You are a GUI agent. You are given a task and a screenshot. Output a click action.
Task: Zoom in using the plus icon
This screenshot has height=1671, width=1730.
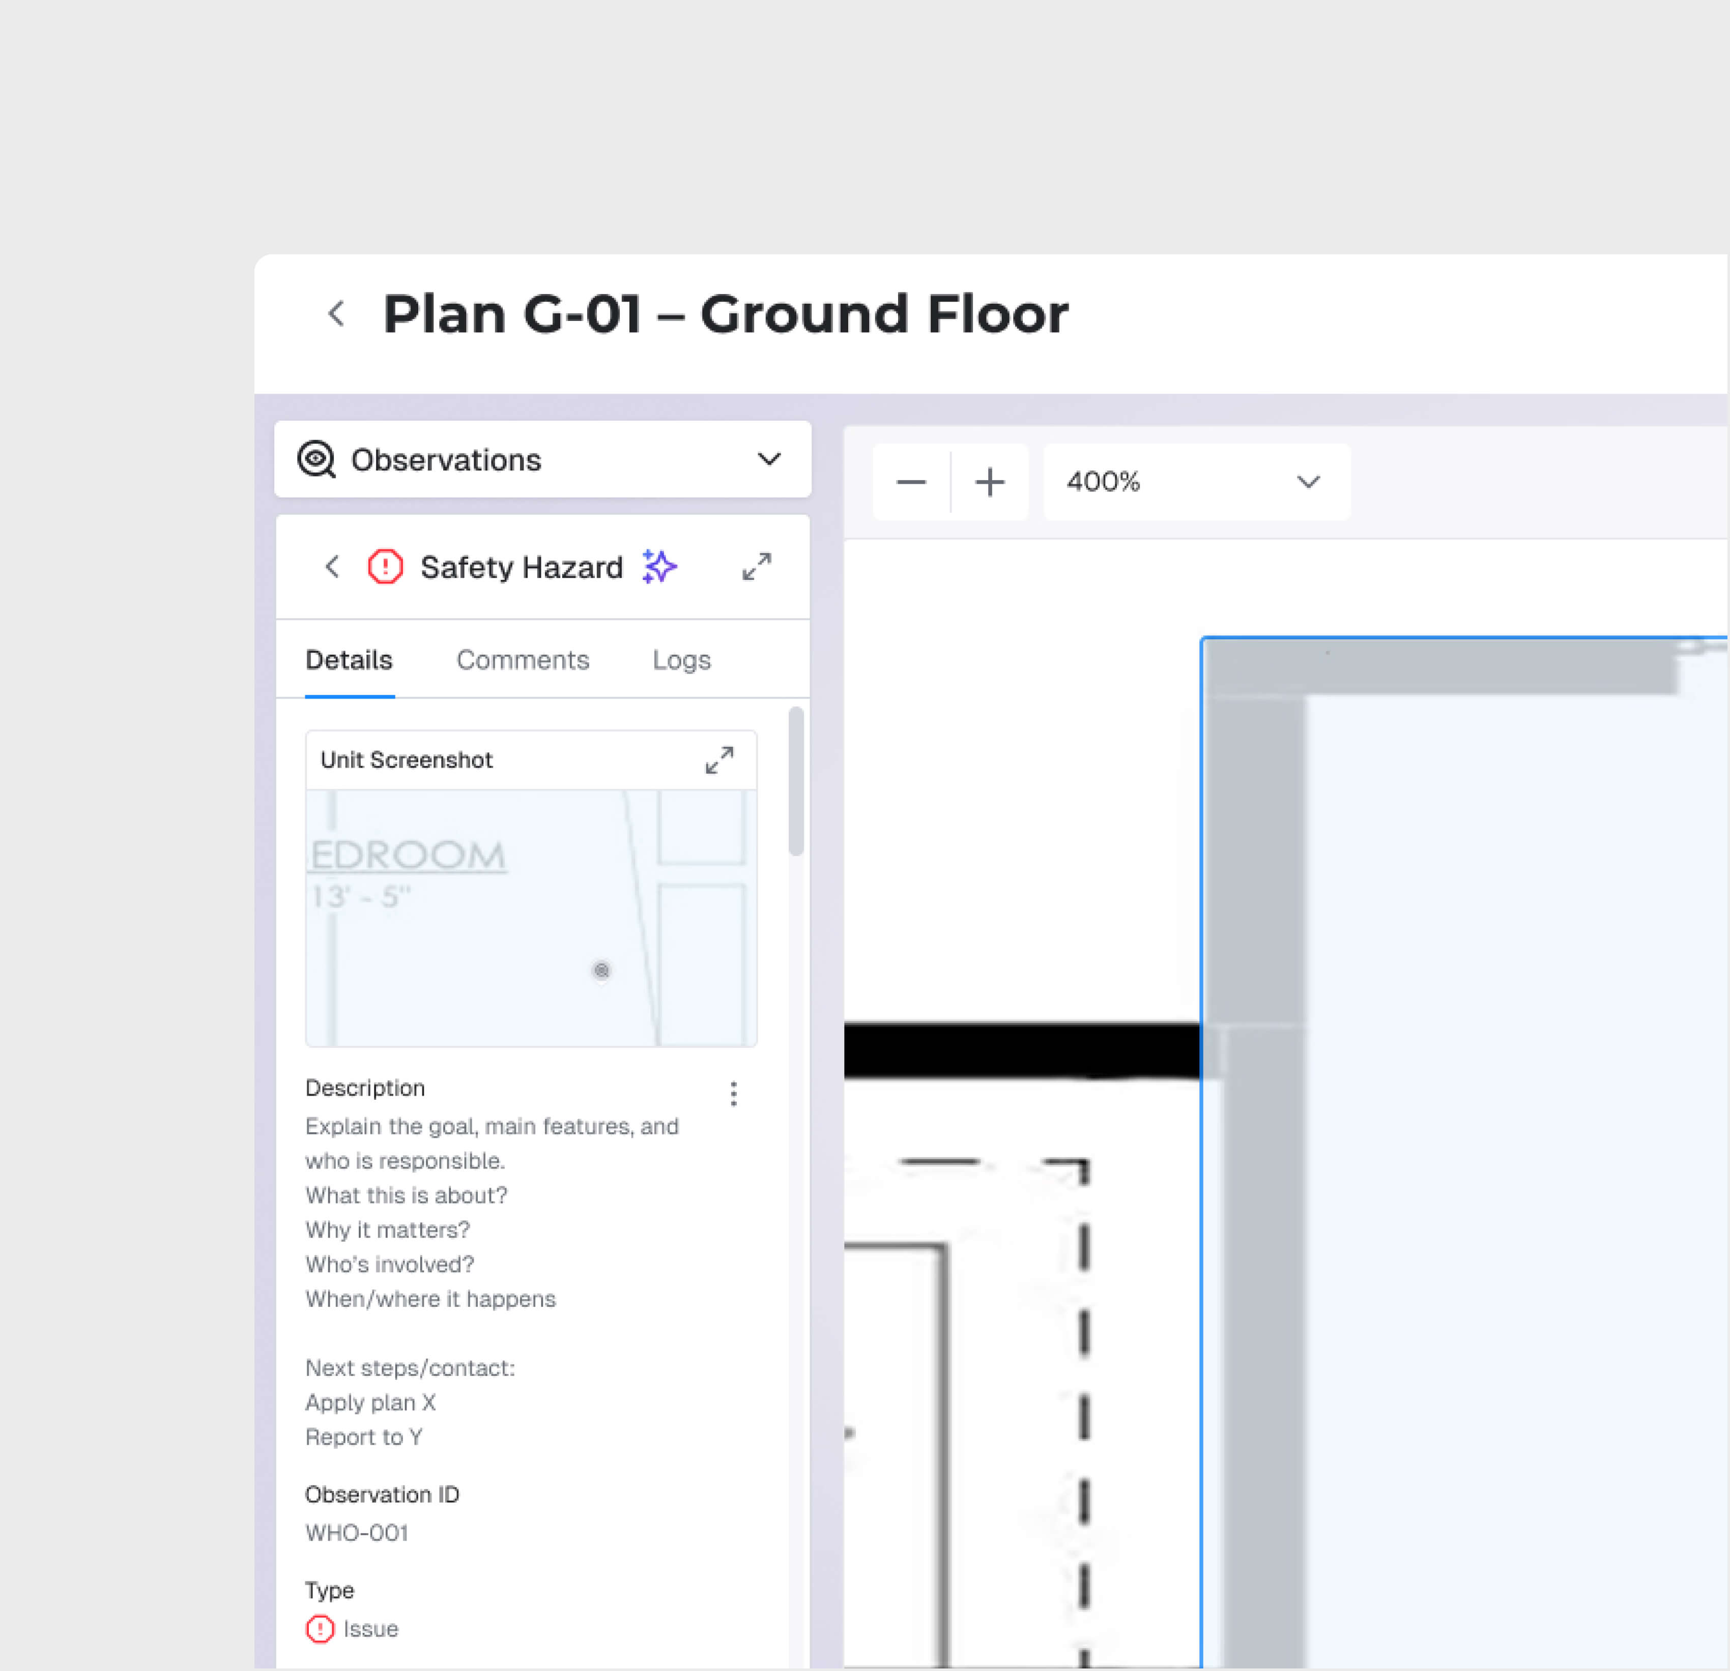click(990, 482)
